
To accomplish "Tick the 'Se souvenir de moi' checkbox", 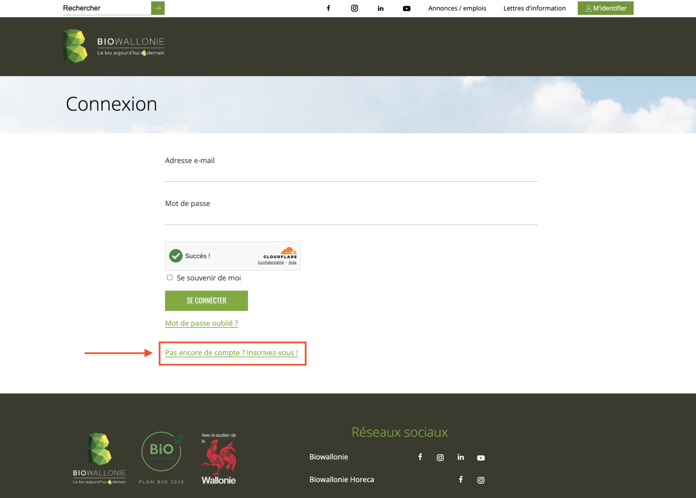I will [170, 278].
